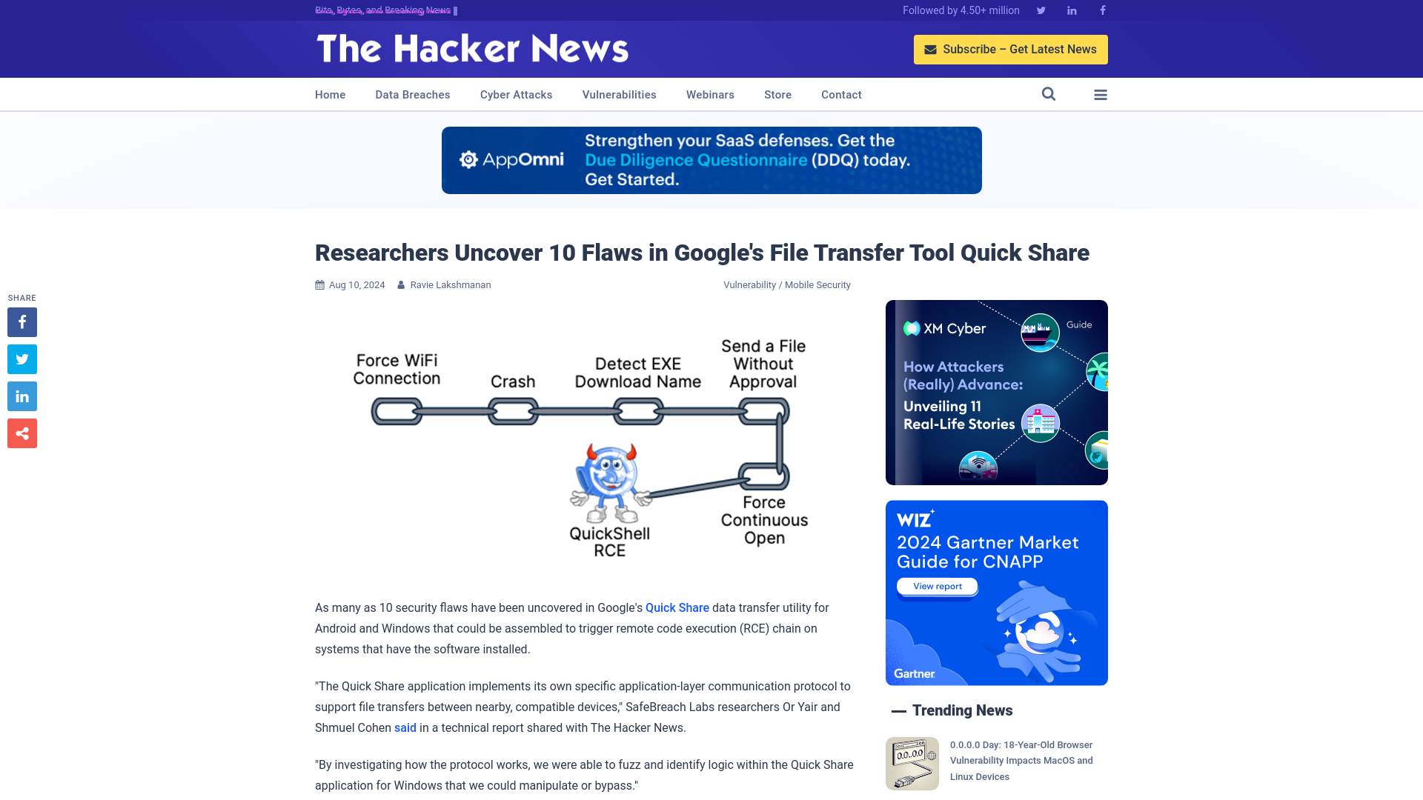Image resolution: width=1423 pixels, height=800 pixels.
Task: Click the Facebook share icon
Action: pyautogui.click(x=21, y=321)
